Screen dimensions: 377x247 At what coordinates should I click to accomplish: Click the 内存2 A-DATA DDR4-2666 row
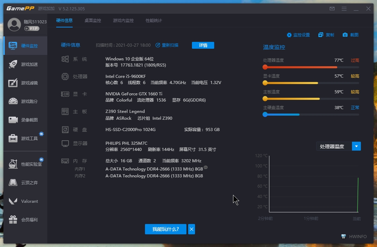coord(154,176)
